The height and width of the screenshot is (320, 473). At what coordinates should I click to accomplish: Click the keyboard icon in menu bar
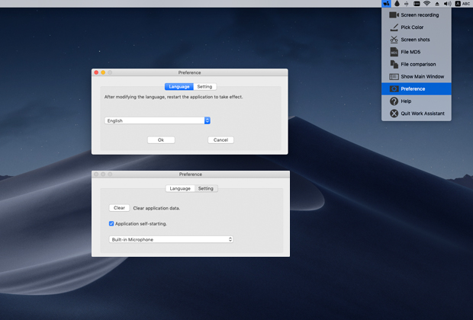coord(417,4)
